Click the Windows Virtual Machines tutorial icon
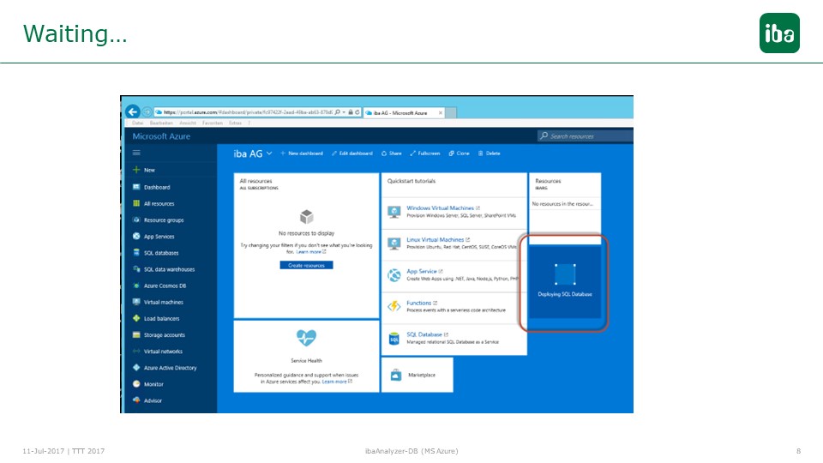823x463 pixels. point(394,212)
